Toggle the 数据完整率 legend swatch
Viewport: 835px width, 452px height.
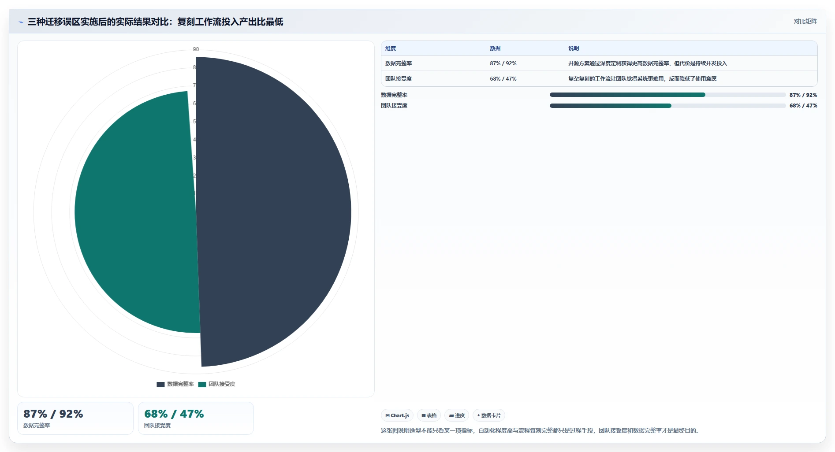(160, 384)
